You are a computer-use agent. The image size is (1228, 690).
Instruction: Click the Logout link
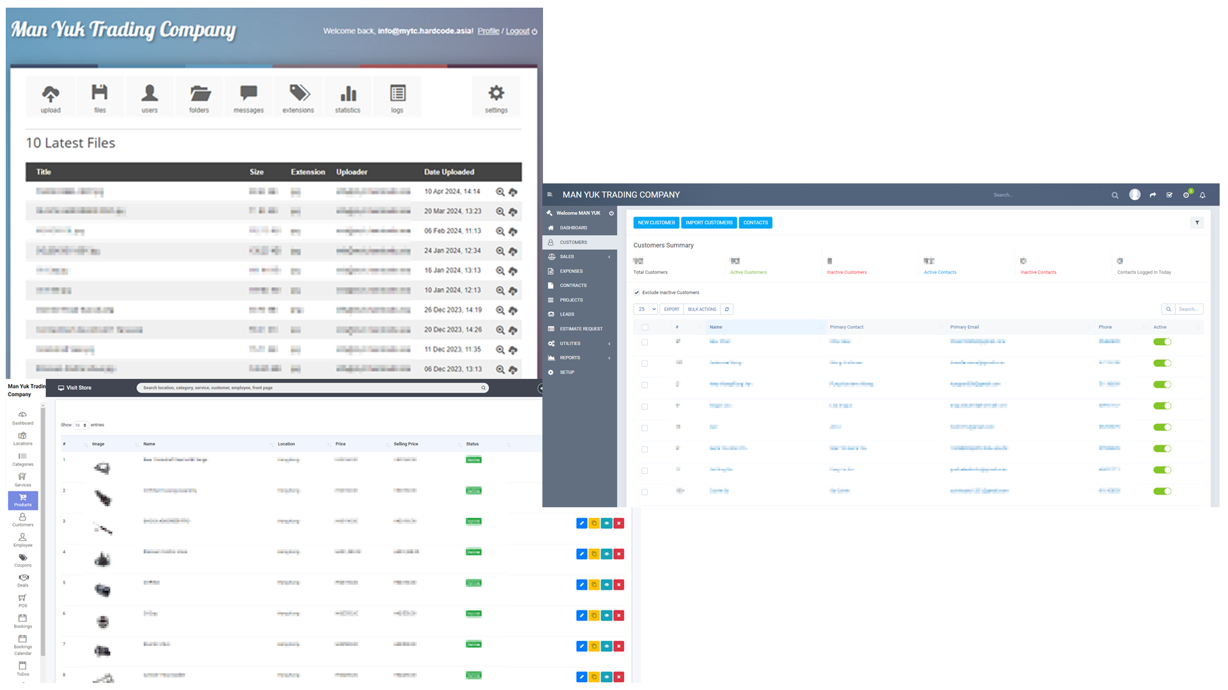tap(518, 31)
